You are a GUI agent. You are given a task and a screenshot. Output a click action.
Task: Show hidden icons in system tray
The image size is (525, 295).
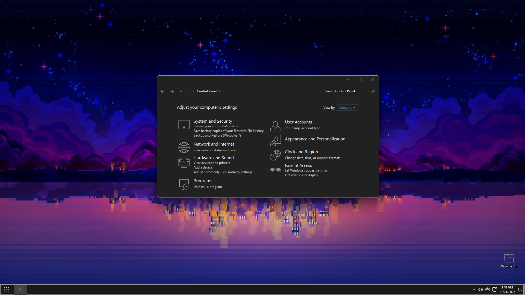(x=474, y=290)
